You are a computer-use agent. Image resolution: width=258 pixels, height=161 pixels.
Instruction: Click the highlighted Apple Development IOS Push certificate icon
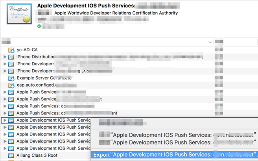coord(11,120)
